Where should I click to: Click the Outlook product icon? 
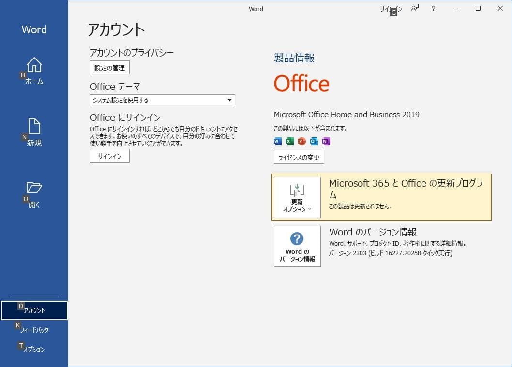tap(314, 141)
